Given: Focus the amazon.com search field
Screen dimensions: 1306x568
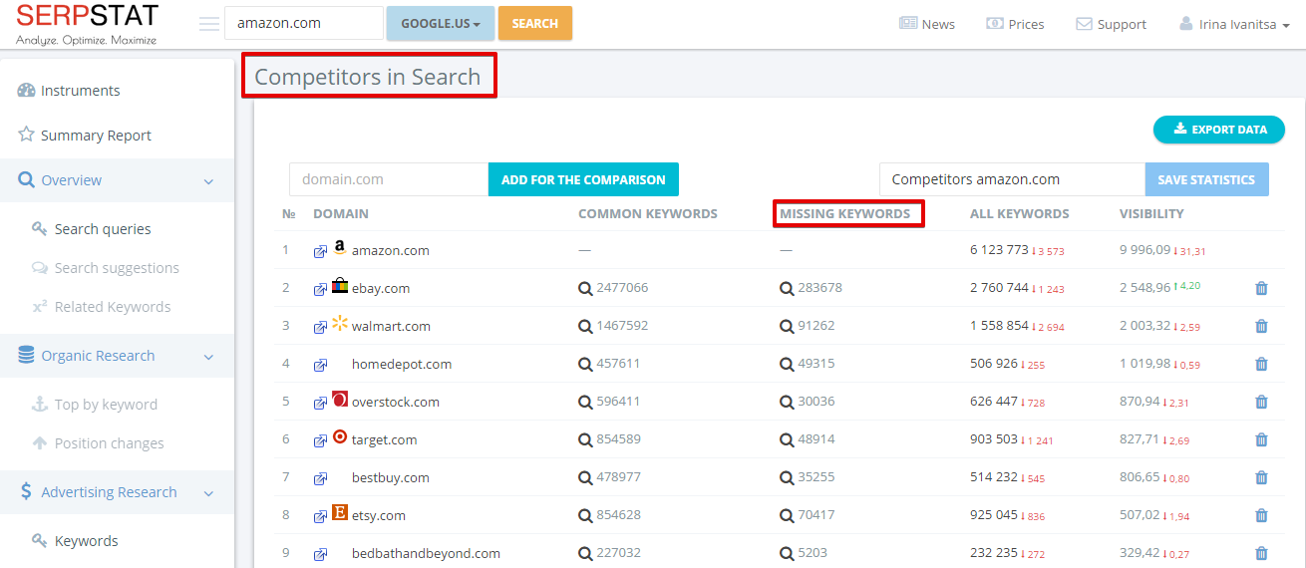Looking at the screenshot, I should 304,23.
